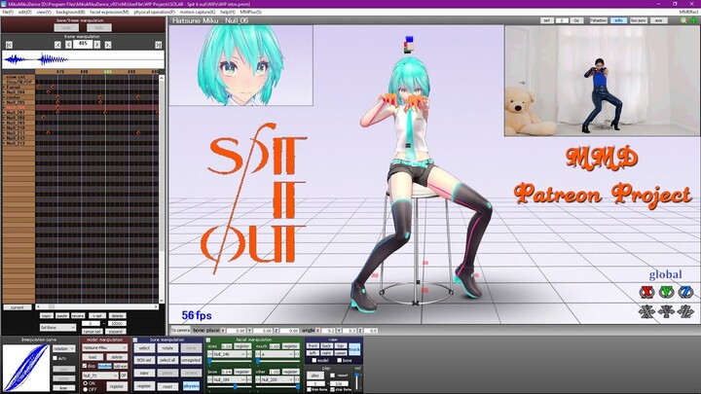Click the audio waveform display

(x=83, y=59)
